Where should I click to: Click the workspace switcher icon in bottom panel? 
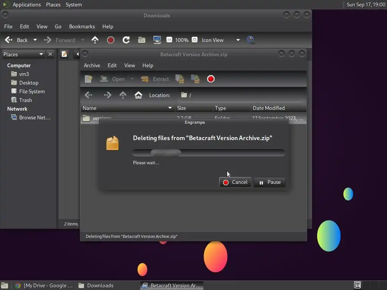coord(357,285)
